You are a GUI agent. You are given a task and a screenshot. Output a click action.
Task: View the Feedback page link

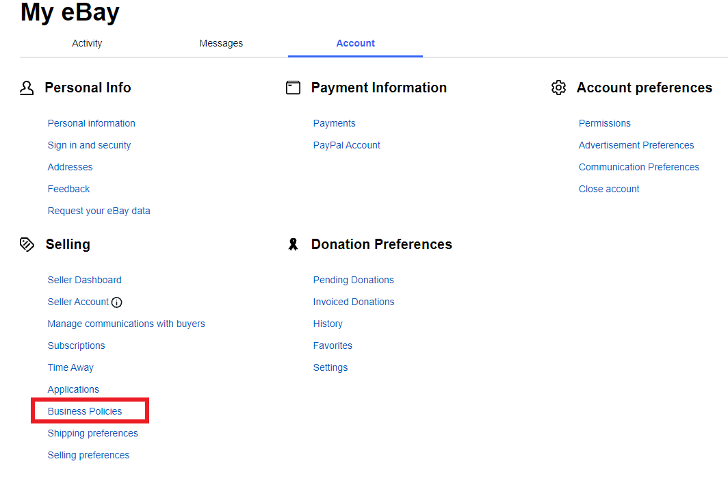point(68,189)
